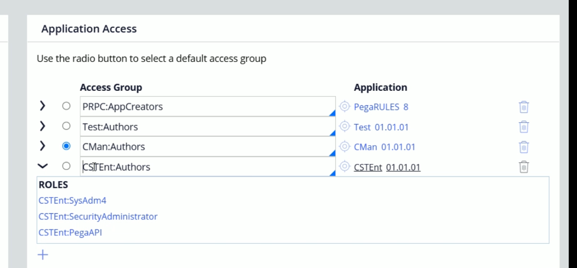Click trash icon beside CSTEnt 01.01.01

[x=524, y=167]
